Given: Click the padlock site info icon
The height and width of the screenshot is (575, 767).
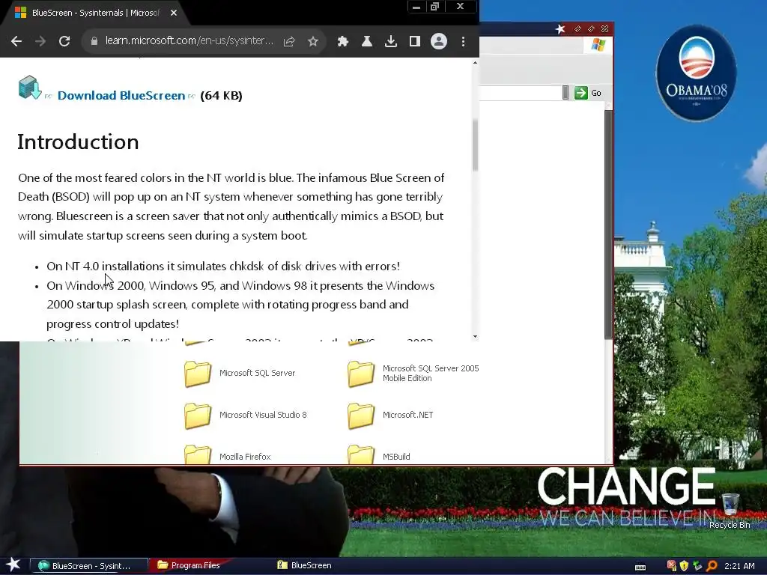Looking at the screenshot, I should 94,41.
